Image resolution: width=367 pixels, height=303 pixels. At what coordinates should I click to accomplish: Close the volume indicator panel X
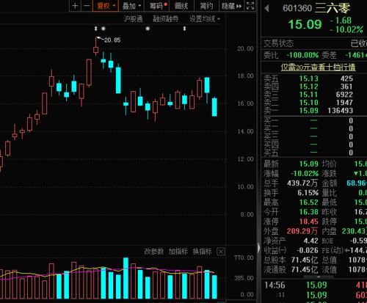pyautogui.click(x=221, y=252)
